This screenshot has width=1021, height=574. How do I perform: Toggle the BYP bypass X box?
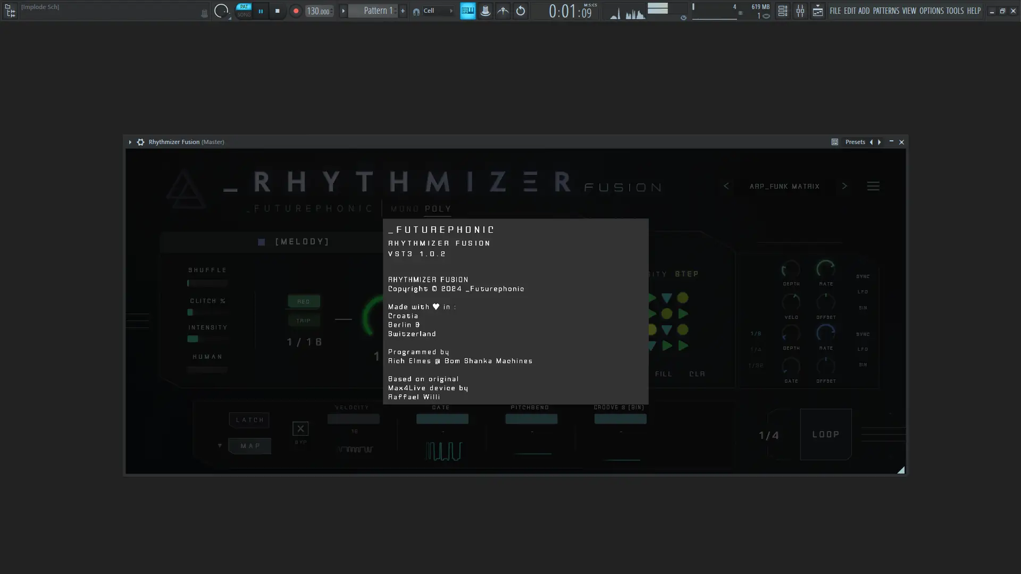[300, 428]
